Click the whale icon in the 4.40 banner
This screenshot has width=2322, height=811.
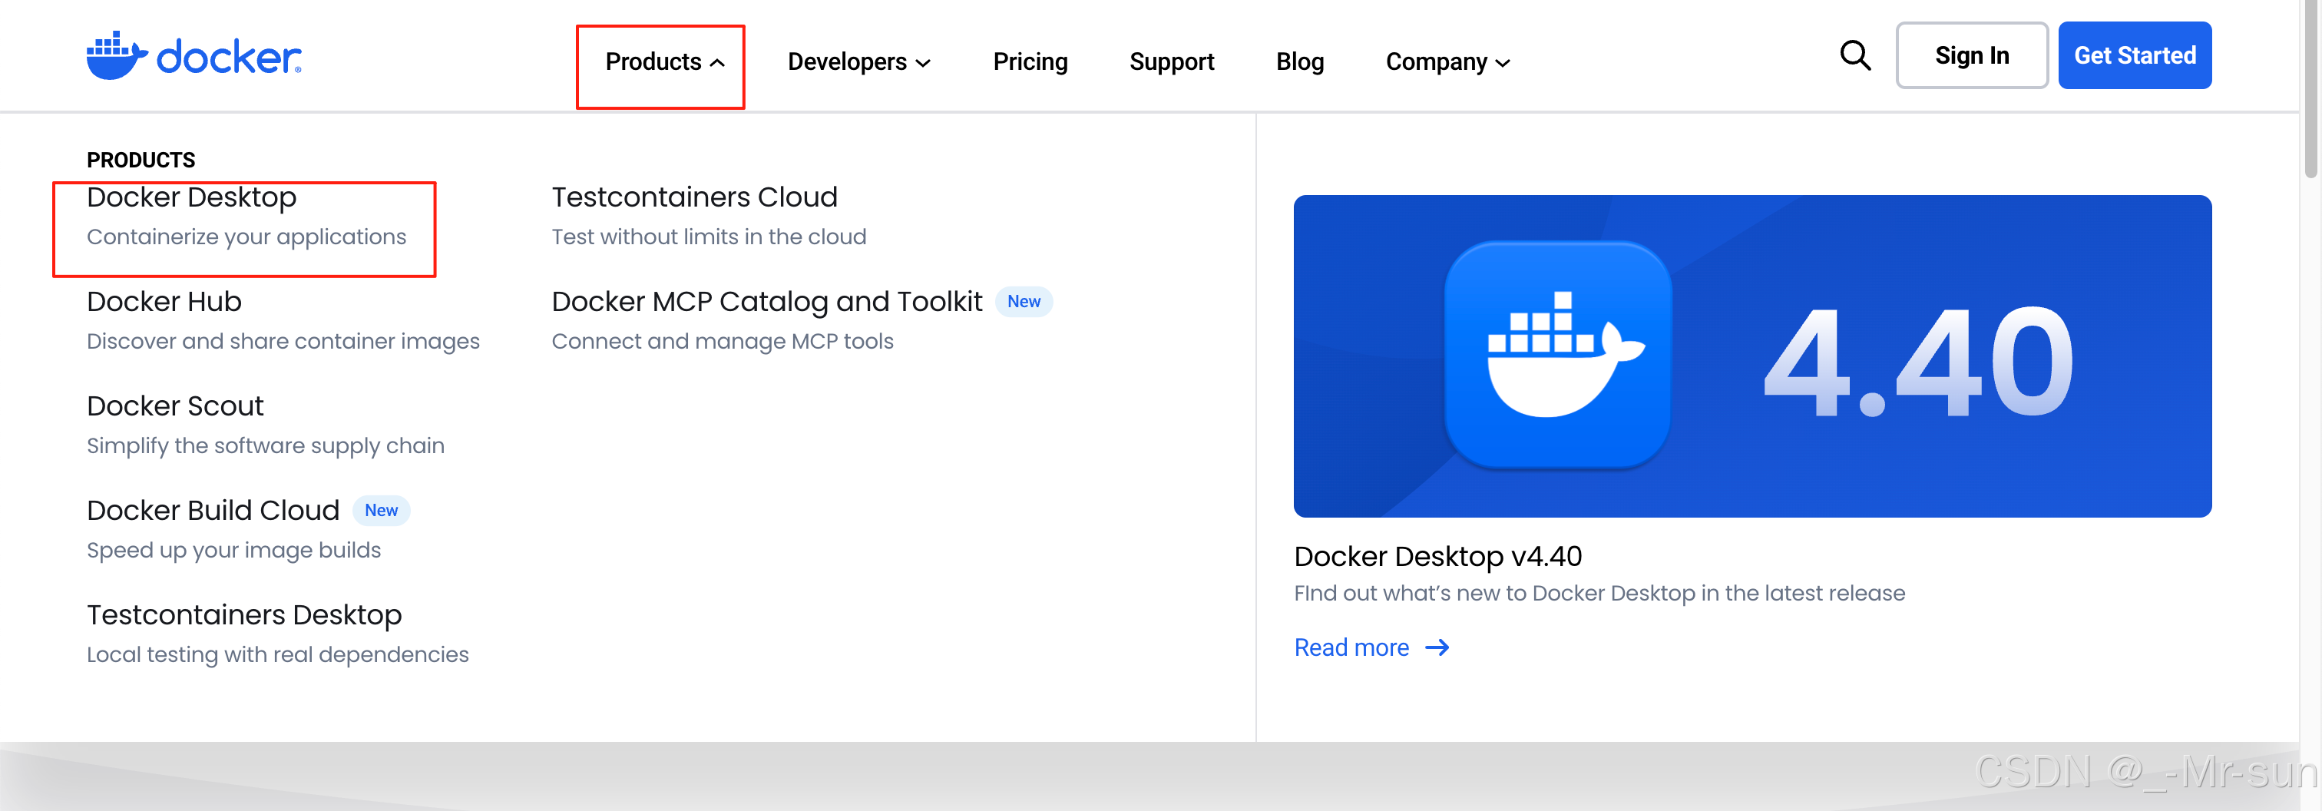pos(1561,355)
